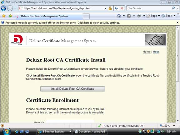Expand the Home button dropdown arrow
Image resolution: width=180 pixels, height=135 pixels.
(x=124, y=16)
